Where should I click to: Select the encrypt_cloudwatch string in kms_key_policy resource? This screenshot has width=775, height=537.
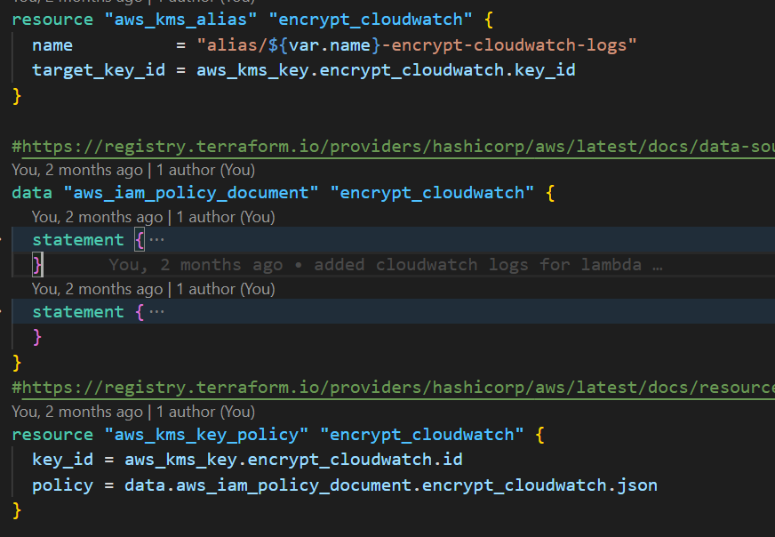tap(422, 435)
